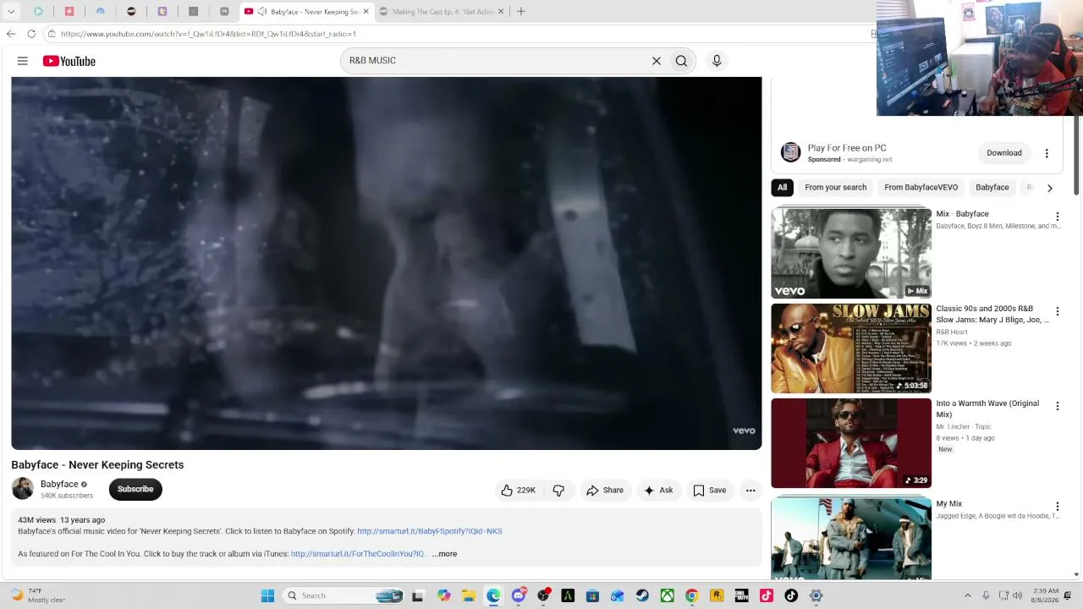This screenshot has width=1083, height=609.
Task: Open the Ask AI assistant button
Action: [x=658, y=491]
